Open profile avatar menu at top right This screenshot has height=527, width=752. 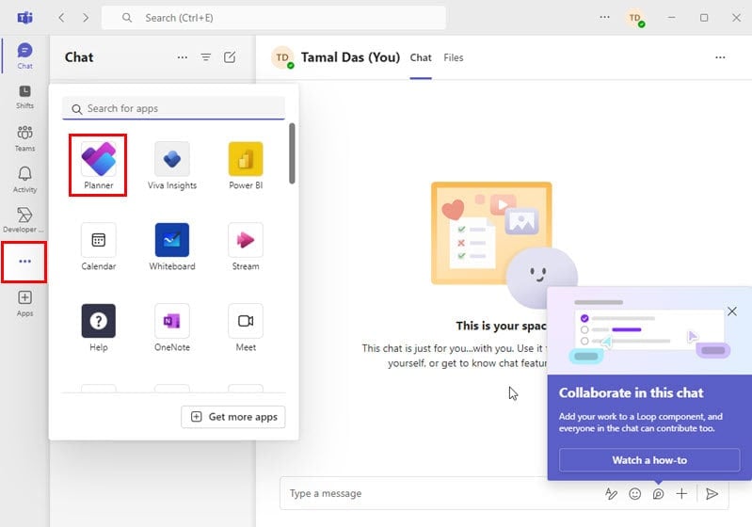(634, 18)
